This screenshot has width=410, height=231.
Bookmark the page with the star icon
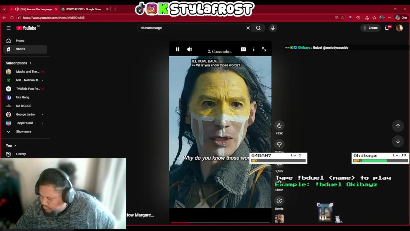pyautogui.click(x=343, y=18)
